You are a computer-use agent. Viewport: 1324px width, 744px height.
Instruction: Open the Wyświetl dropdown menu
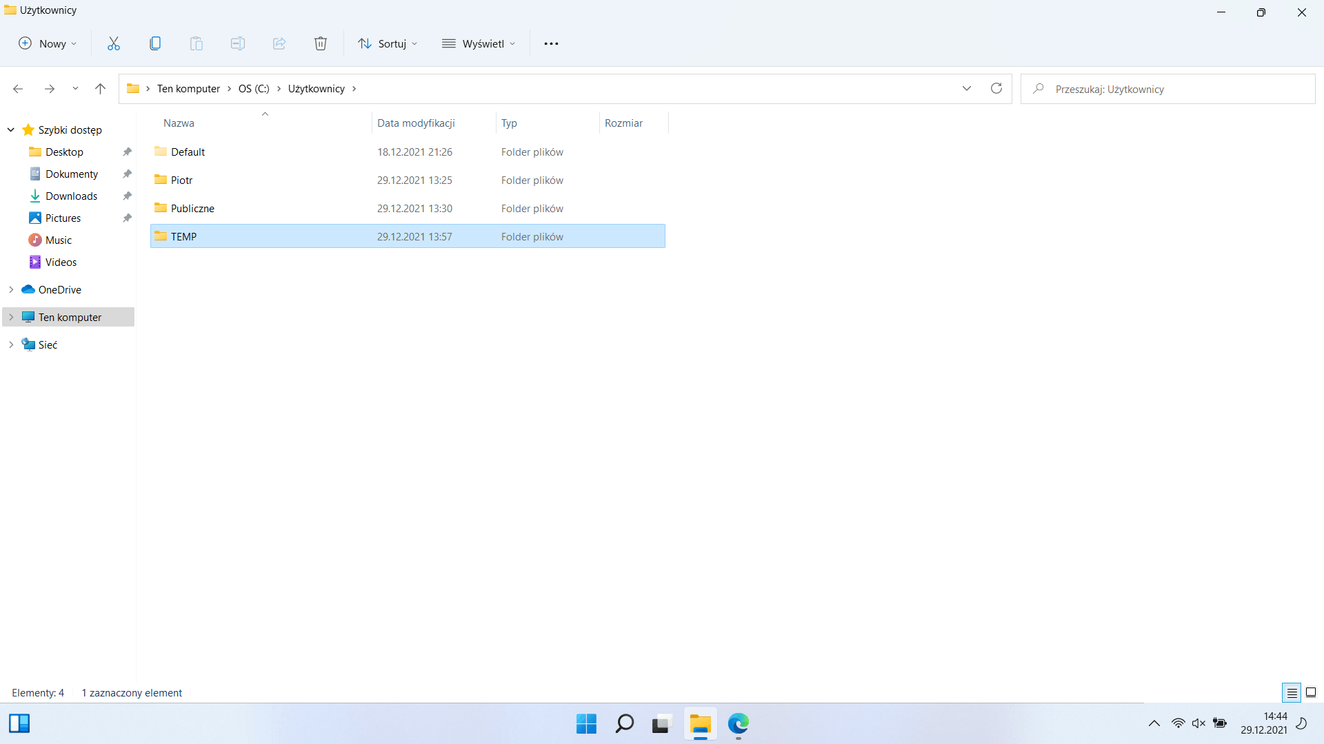tap(479, 43)
